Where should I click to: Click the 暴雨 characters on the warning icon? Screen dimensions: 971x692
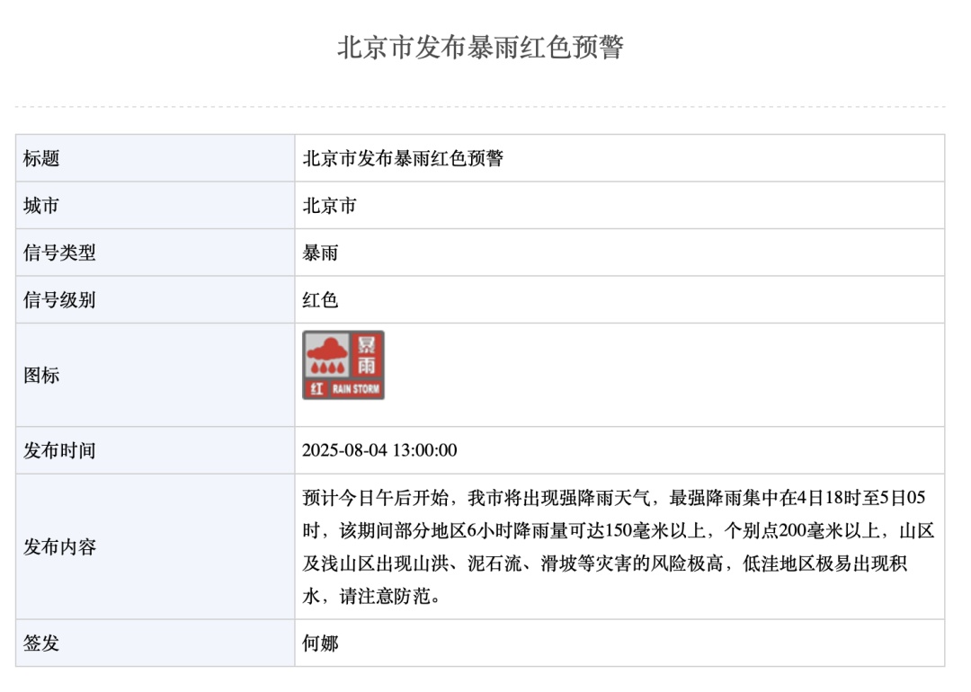click(x=367, y=355)
